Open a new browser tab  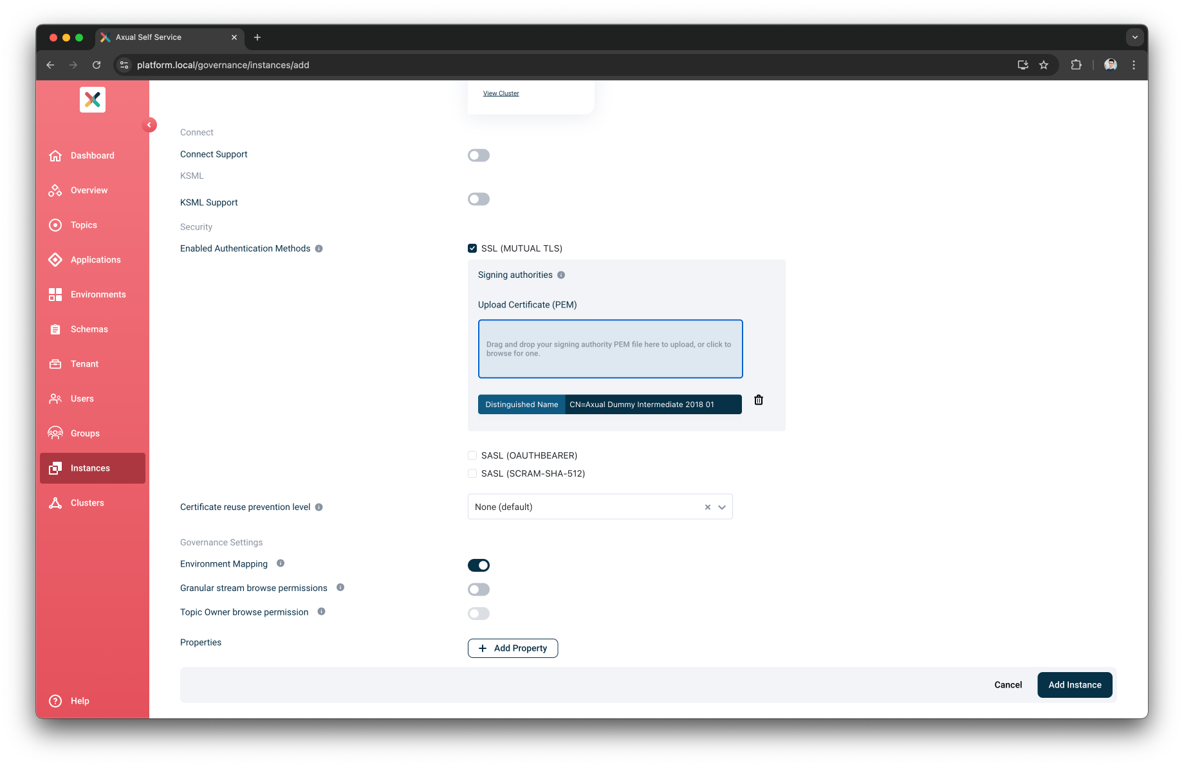point(257,37)
